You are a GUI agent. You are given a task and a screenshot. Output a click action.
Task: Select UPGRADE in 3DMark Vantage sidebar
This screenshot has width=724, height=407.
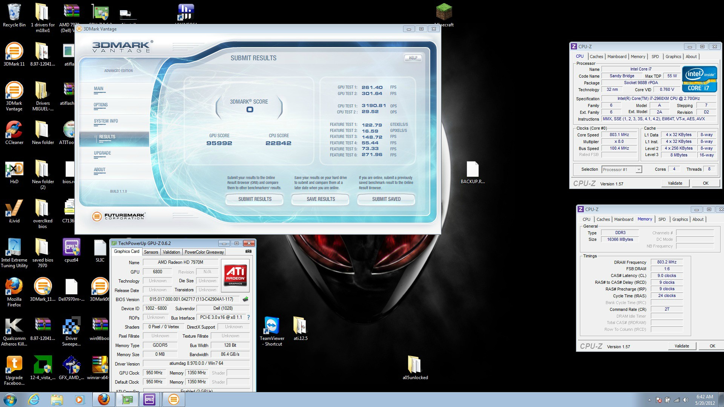(102, 153)
